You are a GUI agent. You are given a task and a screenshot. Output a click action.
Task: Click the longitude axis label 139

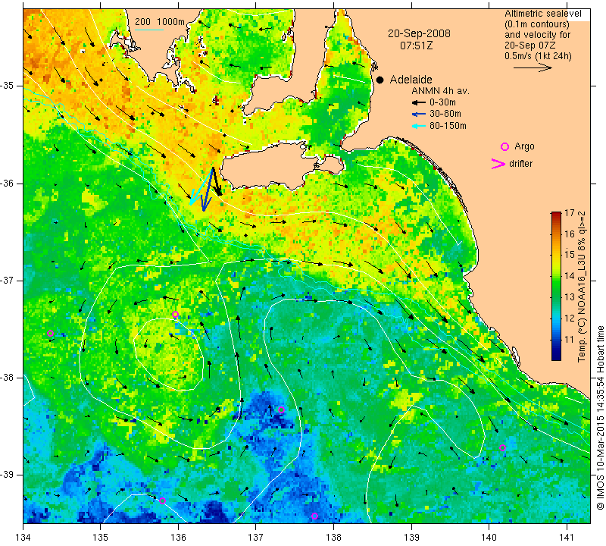click(x=411, y=537)
